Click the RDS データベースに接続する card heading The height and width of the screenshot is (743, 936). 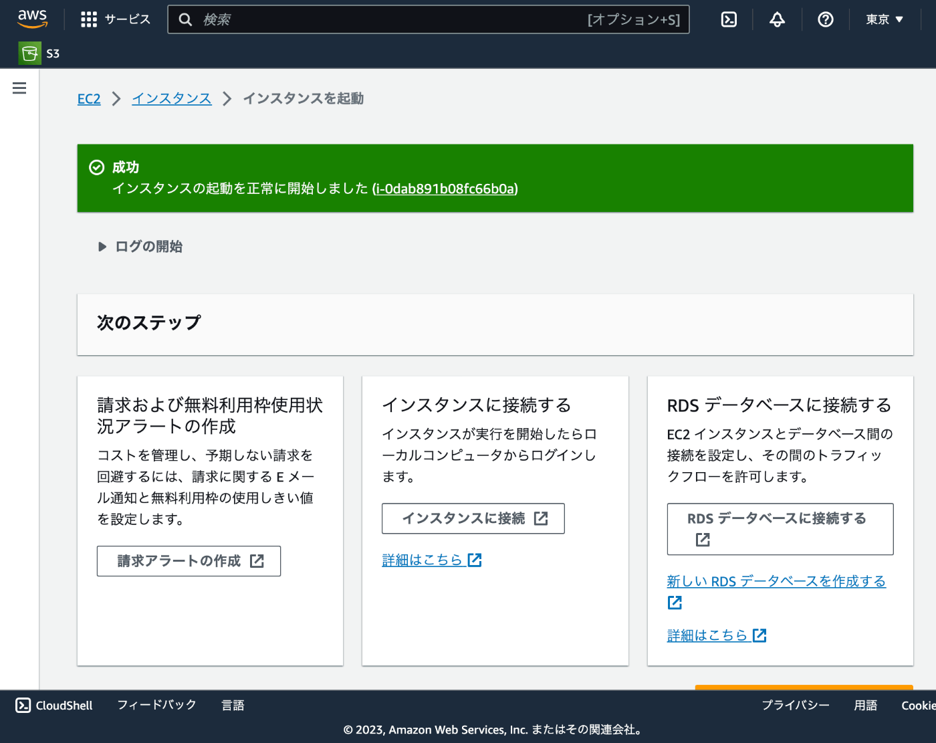(x=780, y=405)
